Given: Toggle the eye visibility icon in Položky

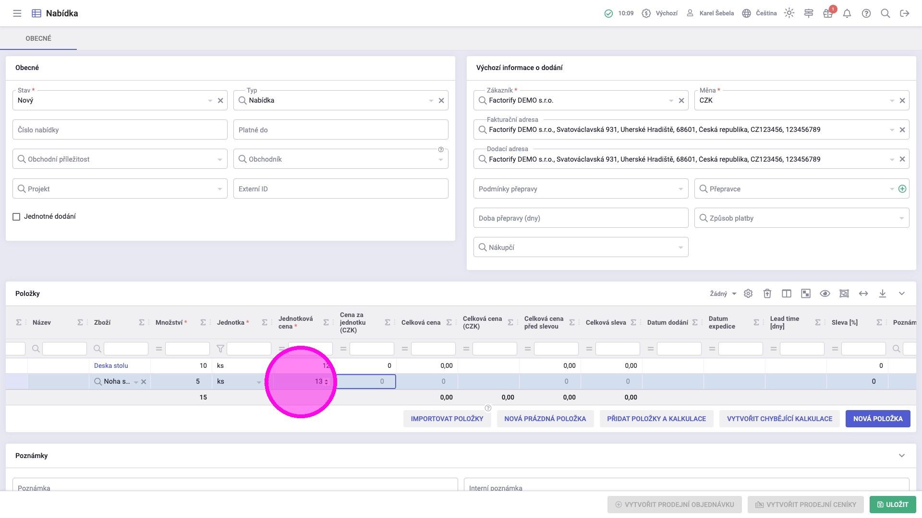Looking at the screenshot, I should (x=825, y=294).
